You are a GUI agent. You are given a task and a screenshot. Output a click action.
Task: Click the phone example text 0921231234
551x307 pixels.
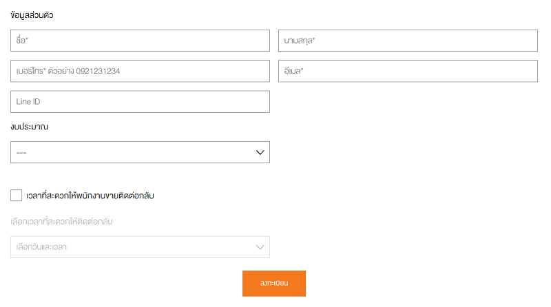(98, 71)
